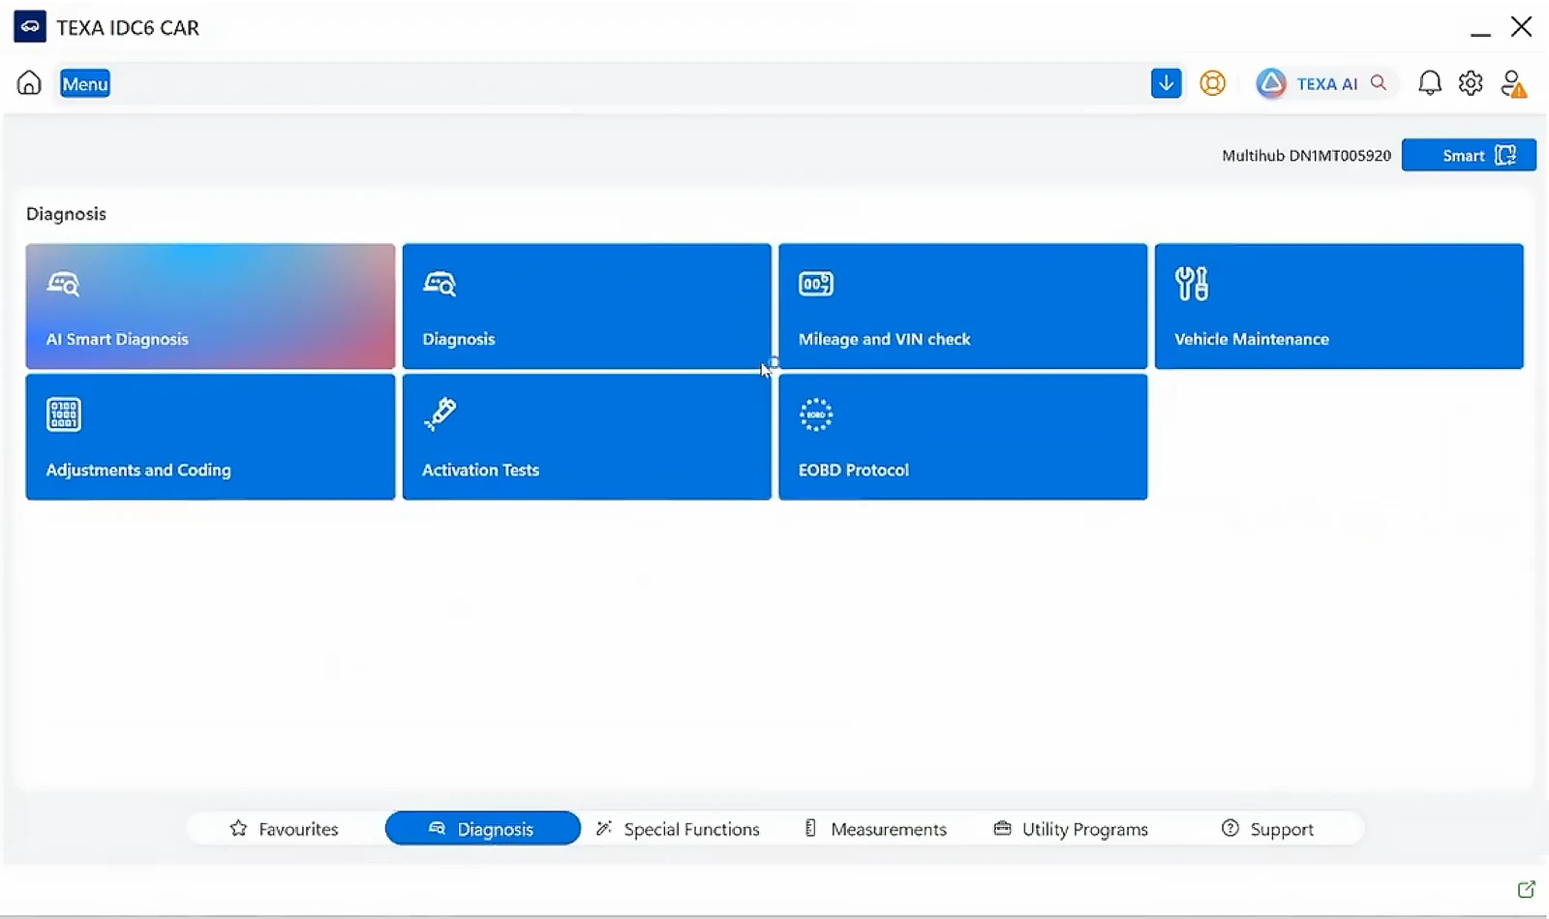Click the blue download arrow icon
Viewport: 1549px width, 919px height.
point(1167,83)
